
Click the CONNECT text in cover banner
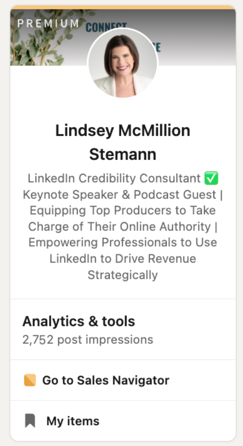[x=106, y=28]
